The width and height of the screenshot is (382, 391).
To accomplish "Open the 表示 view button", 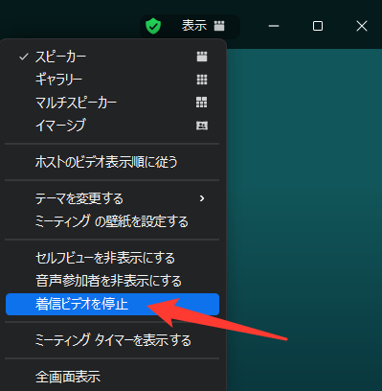I will coord(203,26).
